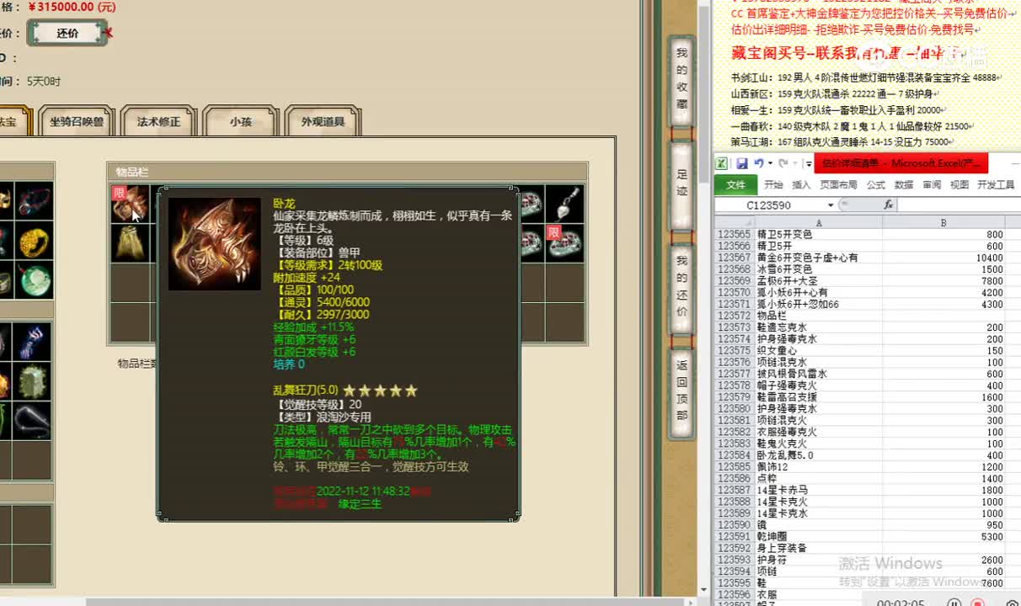Viewport: 1021px width, 606px height.
Task: Select the Excel column A header
Action: click(819, 223)
